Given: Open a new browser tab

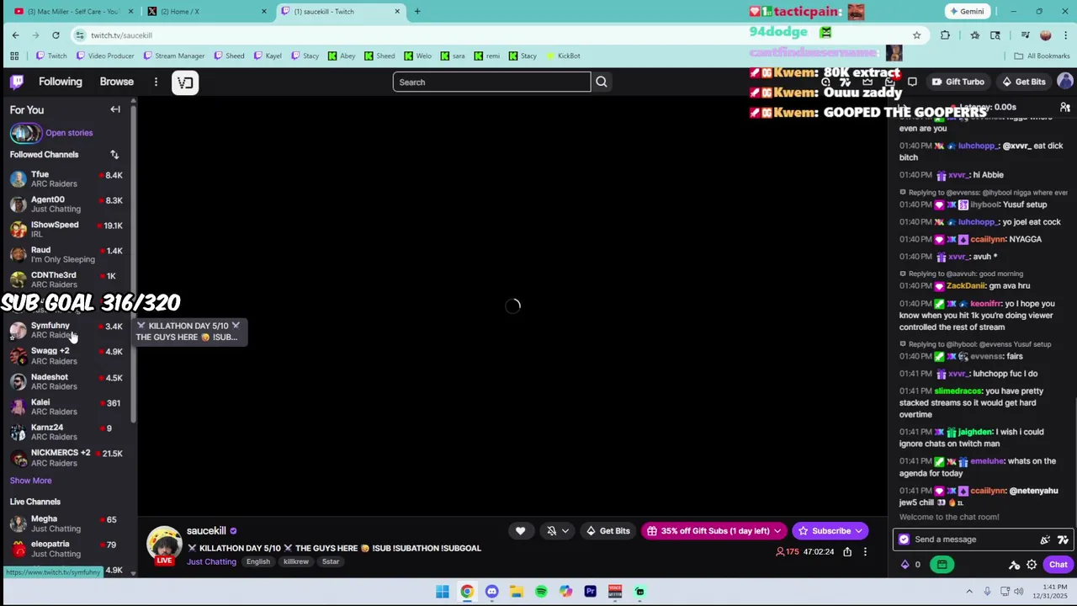Looking at the screenshot, I should [417, 11].
